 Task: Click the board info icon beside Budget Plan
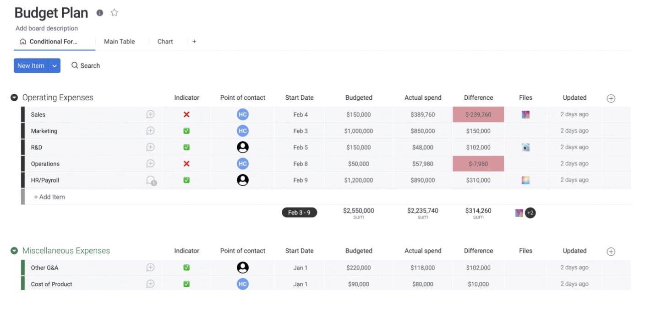coord(100,13)
